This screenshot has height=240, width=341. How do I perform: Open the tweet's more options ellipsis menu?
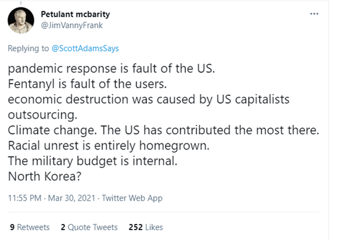pyautogui.click(x=314, y=14)
